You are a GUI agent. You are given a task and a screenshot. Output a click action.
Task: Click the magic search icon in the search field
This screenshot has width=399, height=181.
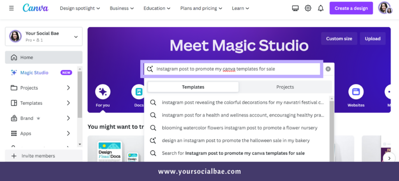(150, 69)
